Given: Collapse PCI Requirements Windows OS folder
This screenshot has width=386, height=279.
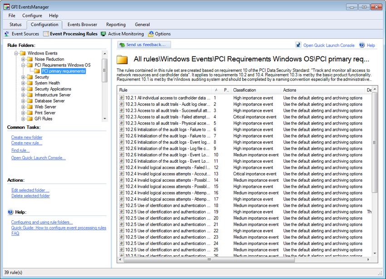Looking at the screenshot, I should [23, 65].
